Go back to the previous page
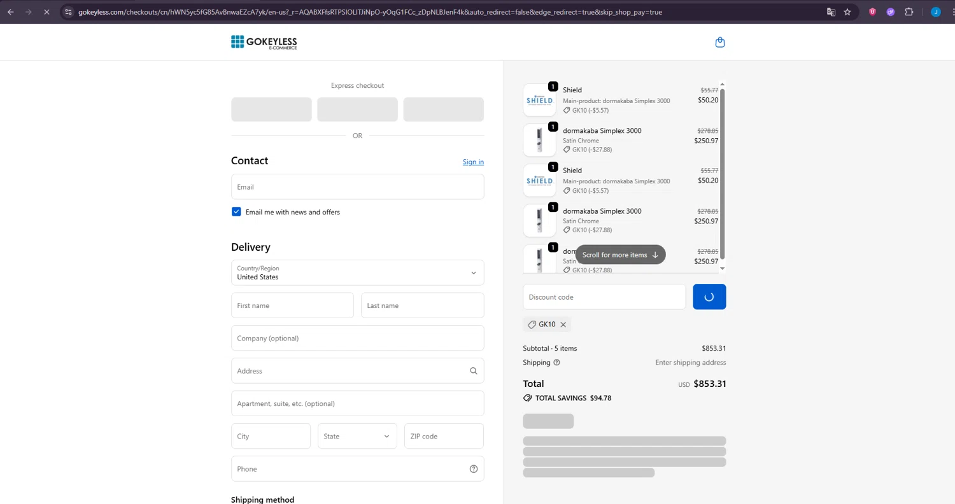The width and height of the screenshot is (955, 504). point(11,11)
